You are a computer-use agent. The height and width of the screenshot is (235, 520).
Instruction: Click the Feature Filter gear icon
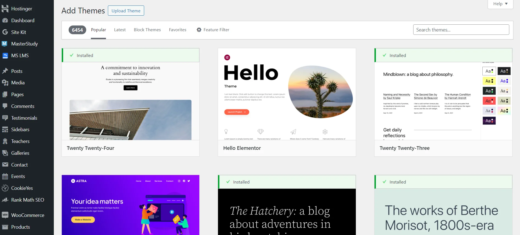199,30
